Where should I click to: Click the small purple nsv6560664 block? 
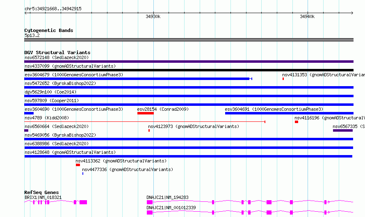tap(26, 130)
